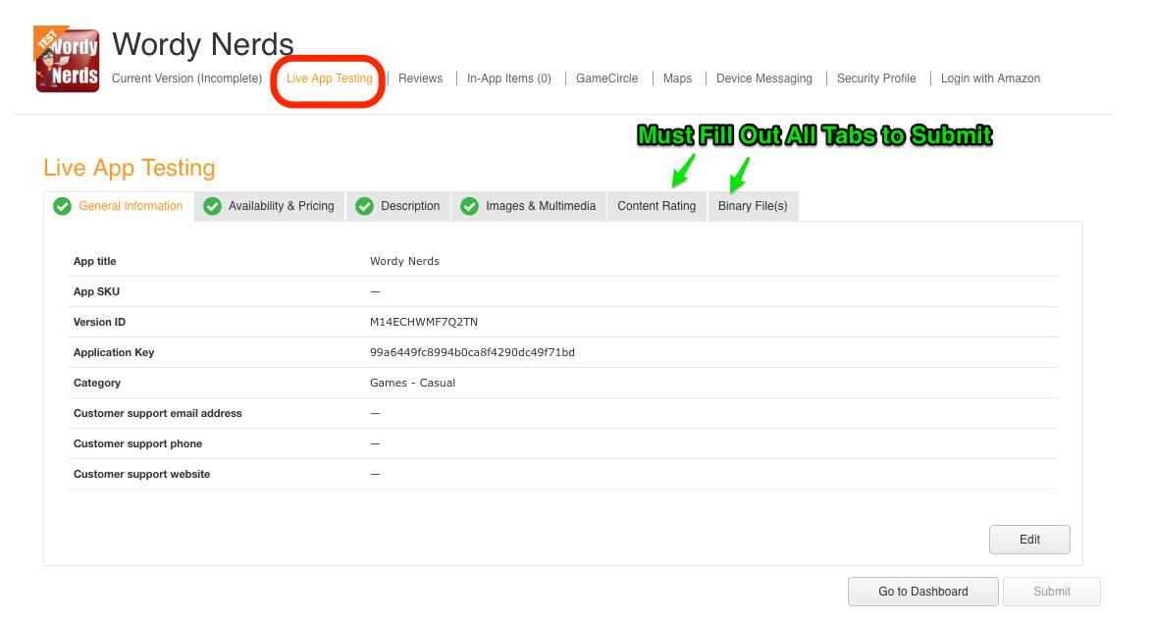The image size is (1155, 622).
Task: Click the Live App Testing page heading
Action: click(129, 168)
